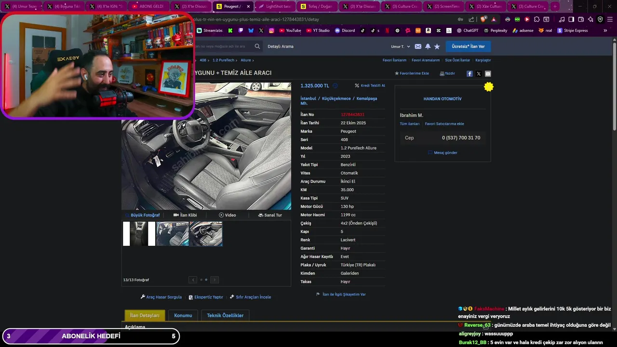Click Favorilerime Ekle
Screen dimensions: 617x347
(x=412, y=73)
